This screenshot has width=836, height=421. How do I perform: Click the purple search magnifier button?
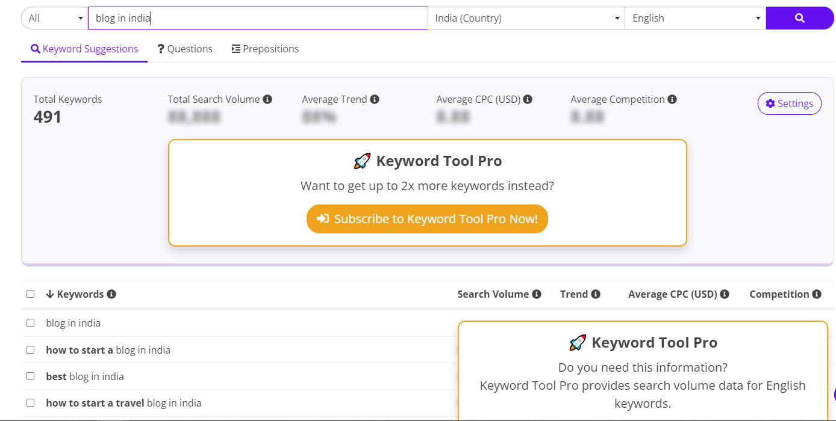coord(799,18)
